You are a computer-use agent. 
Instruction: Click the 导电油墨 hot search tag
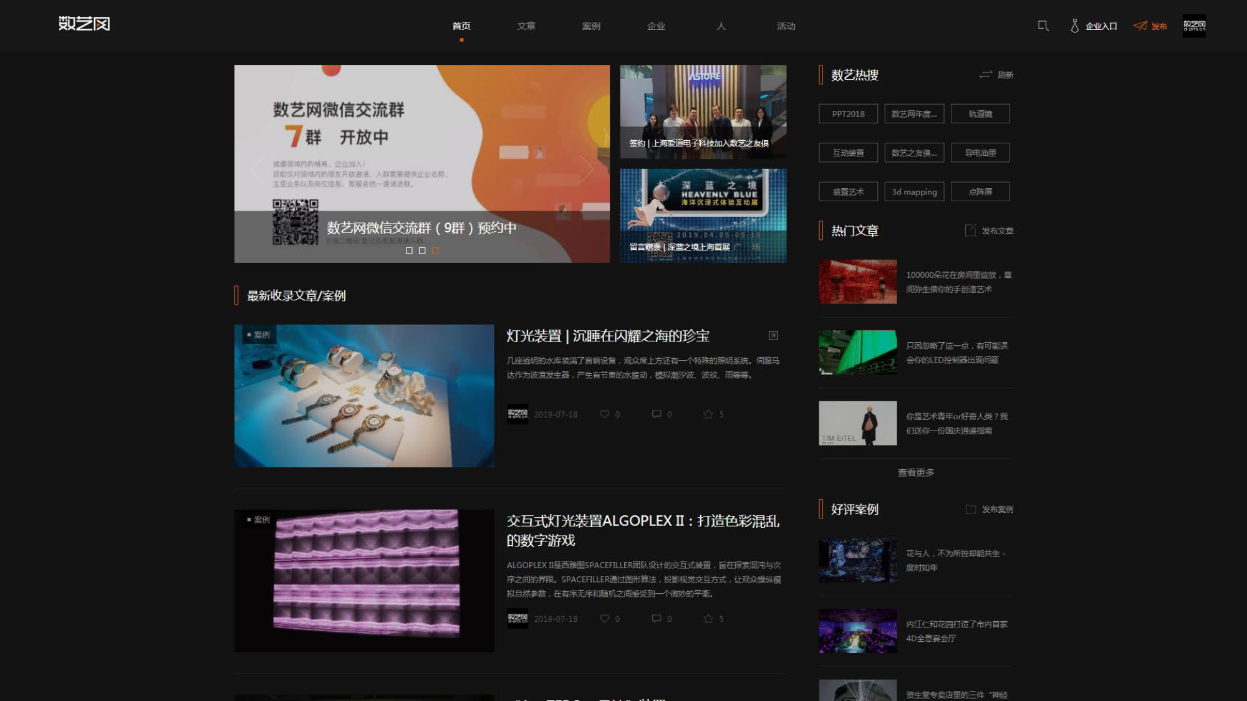(980, 153)
